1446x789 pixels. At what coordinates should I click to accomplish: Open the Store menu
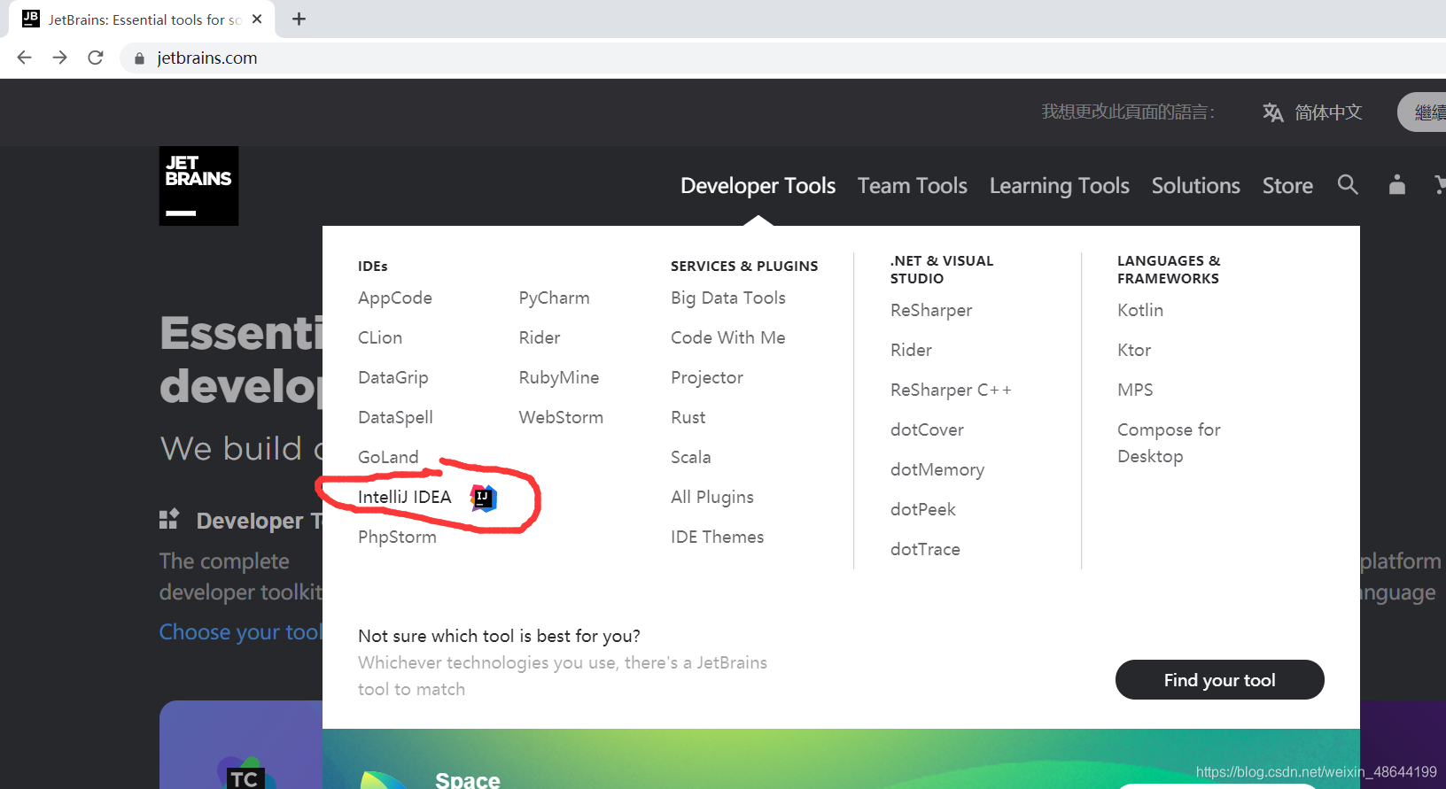tap(1287, 185)
